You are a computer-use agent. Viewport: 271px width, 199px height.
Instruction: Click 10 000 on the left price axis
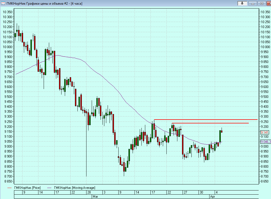coord(7,47)
